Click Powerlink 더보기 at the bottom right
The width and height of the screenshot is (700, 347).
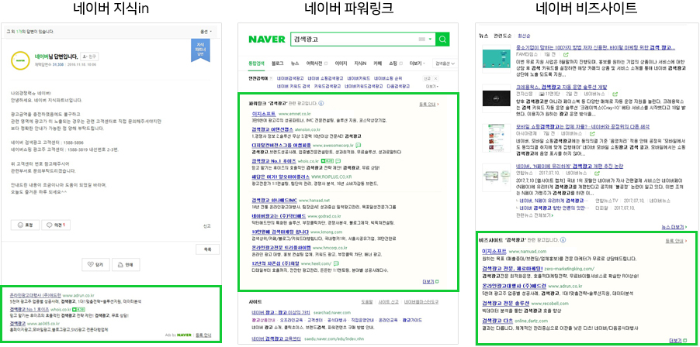point(431,281)
